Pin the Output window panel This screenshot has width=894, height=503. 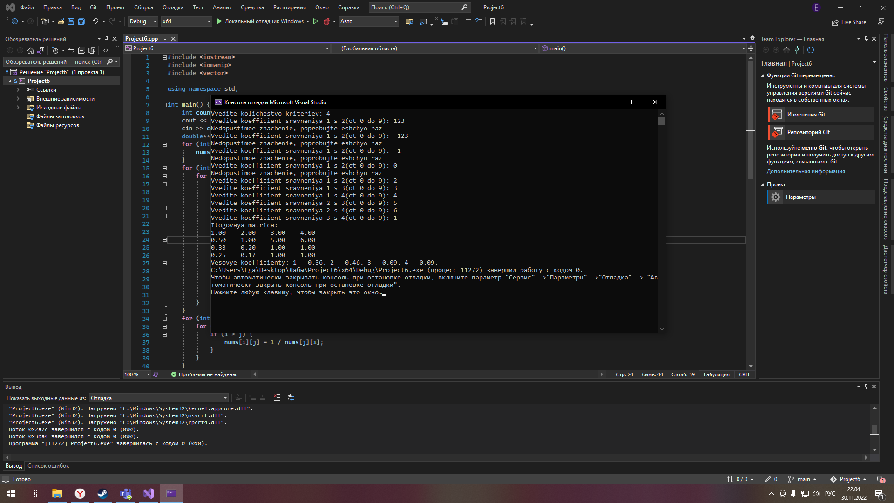click(x=866, y=387)
